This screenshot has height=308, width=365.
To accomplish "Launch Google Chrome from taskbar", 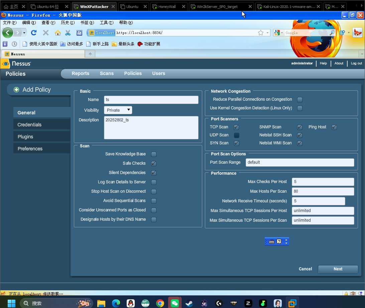I will click(160, 303).
